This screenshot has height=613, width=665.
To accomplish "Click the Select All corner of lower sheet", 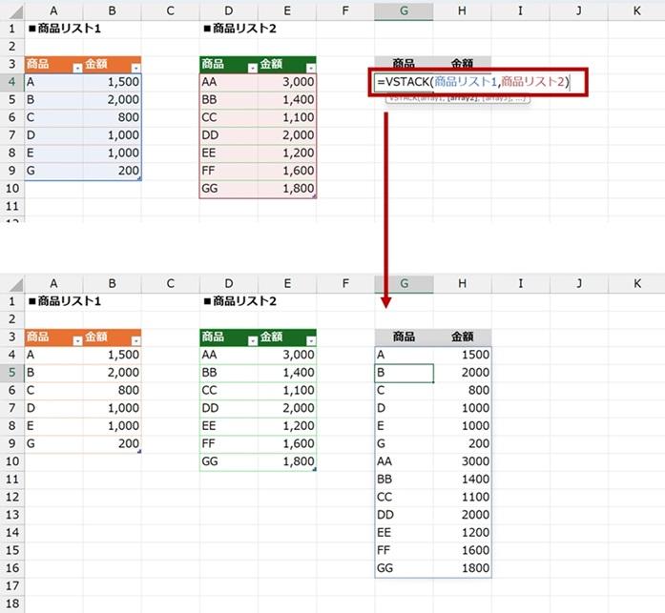I will pyautogui.click(x=11, y=282).
